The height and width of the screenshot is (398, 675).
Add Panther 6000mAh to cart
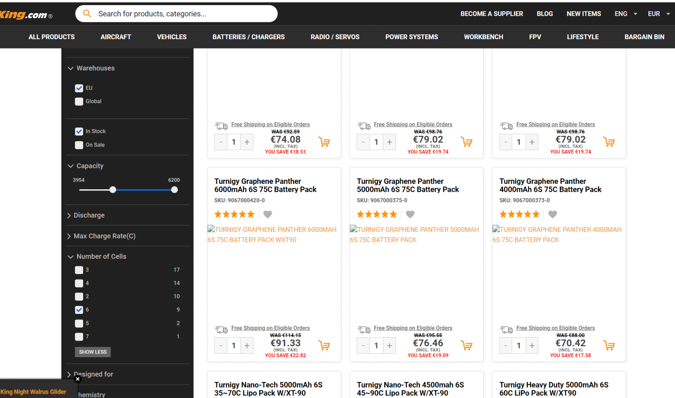[x=324, y=346]
